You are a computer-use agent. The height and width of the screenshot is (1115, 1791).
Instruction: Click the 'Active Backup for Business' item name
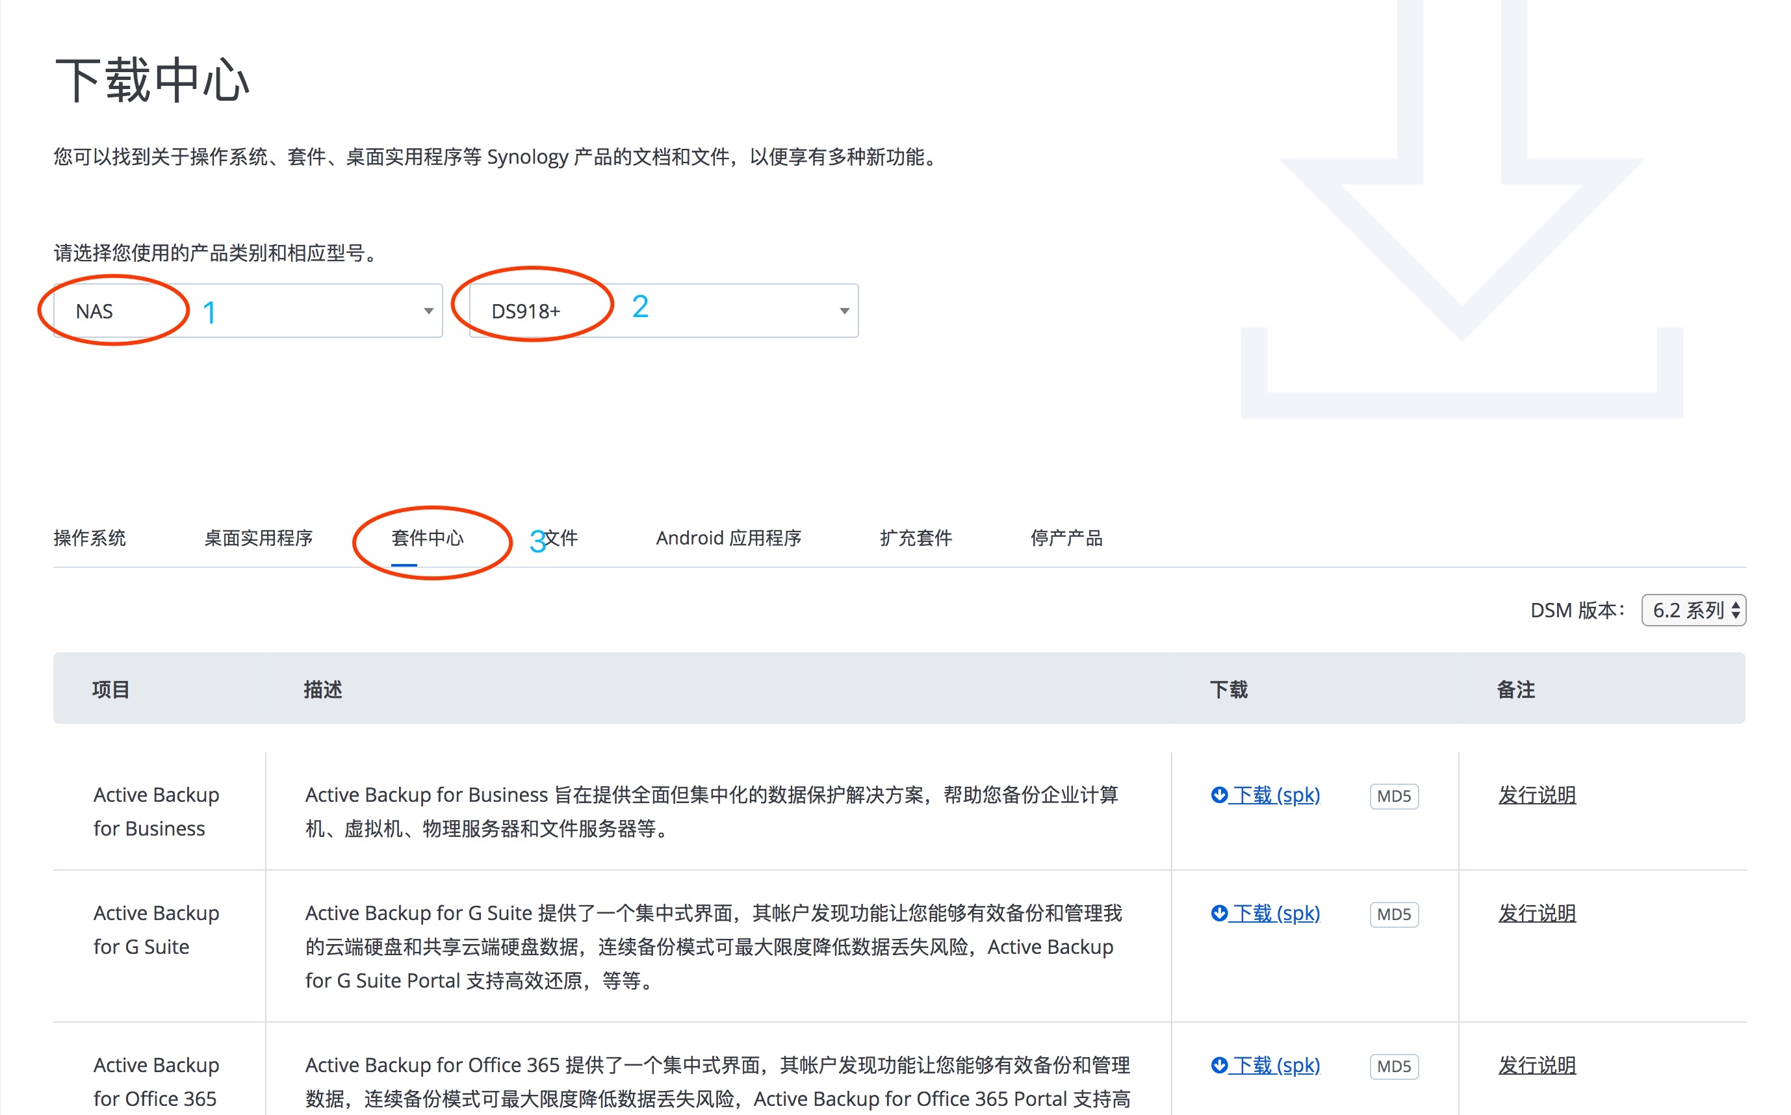(x=157, y=811)
